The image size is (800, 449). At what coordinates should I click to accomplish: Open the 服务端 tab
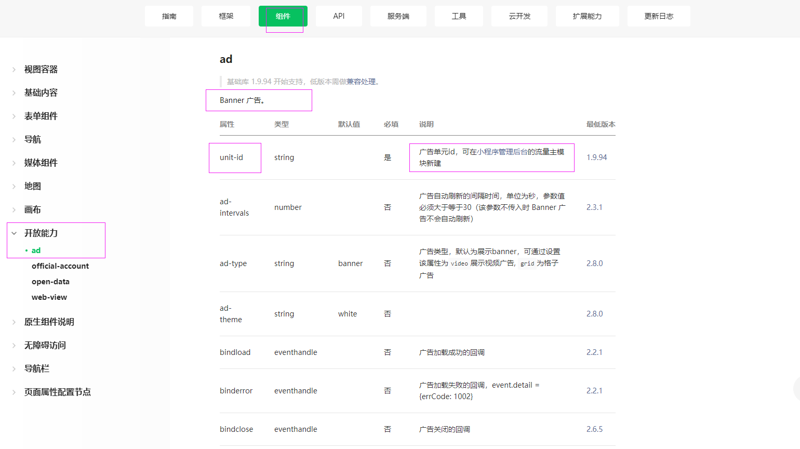pyautogui.click(x=398, y=16)
